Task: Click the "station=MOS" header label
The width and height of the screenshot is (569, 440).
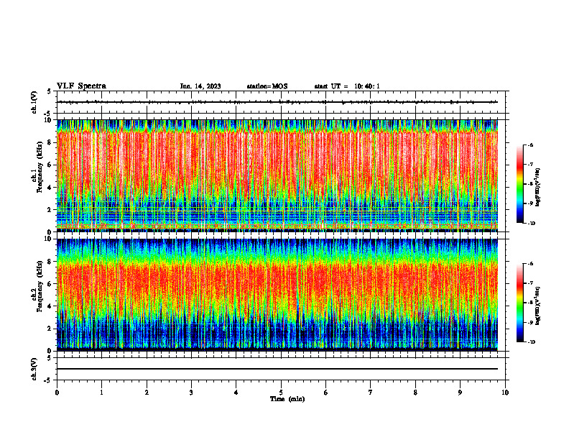Action: 267,86
